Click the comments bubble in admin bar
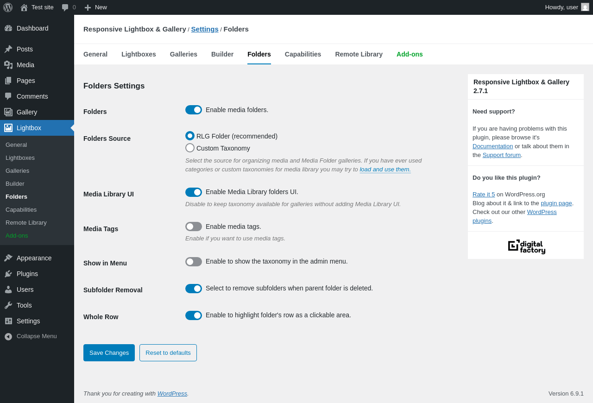This screenshot has width=593, height=403. coord(65,7)
